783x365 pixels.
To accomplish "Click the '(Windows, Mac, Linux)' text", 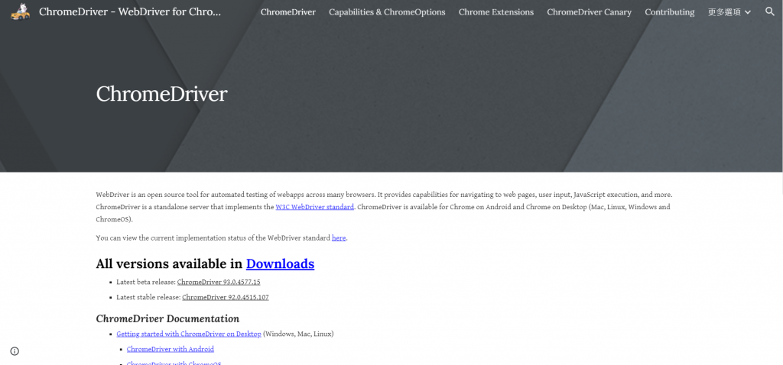I will coord(298,334).
